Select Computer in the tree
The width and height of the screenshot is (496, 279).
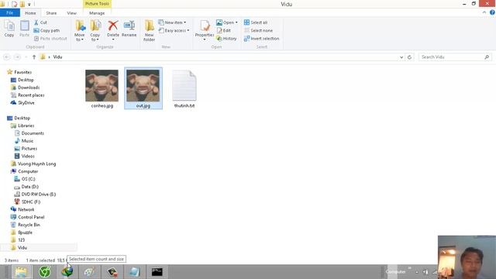point(24,171)
